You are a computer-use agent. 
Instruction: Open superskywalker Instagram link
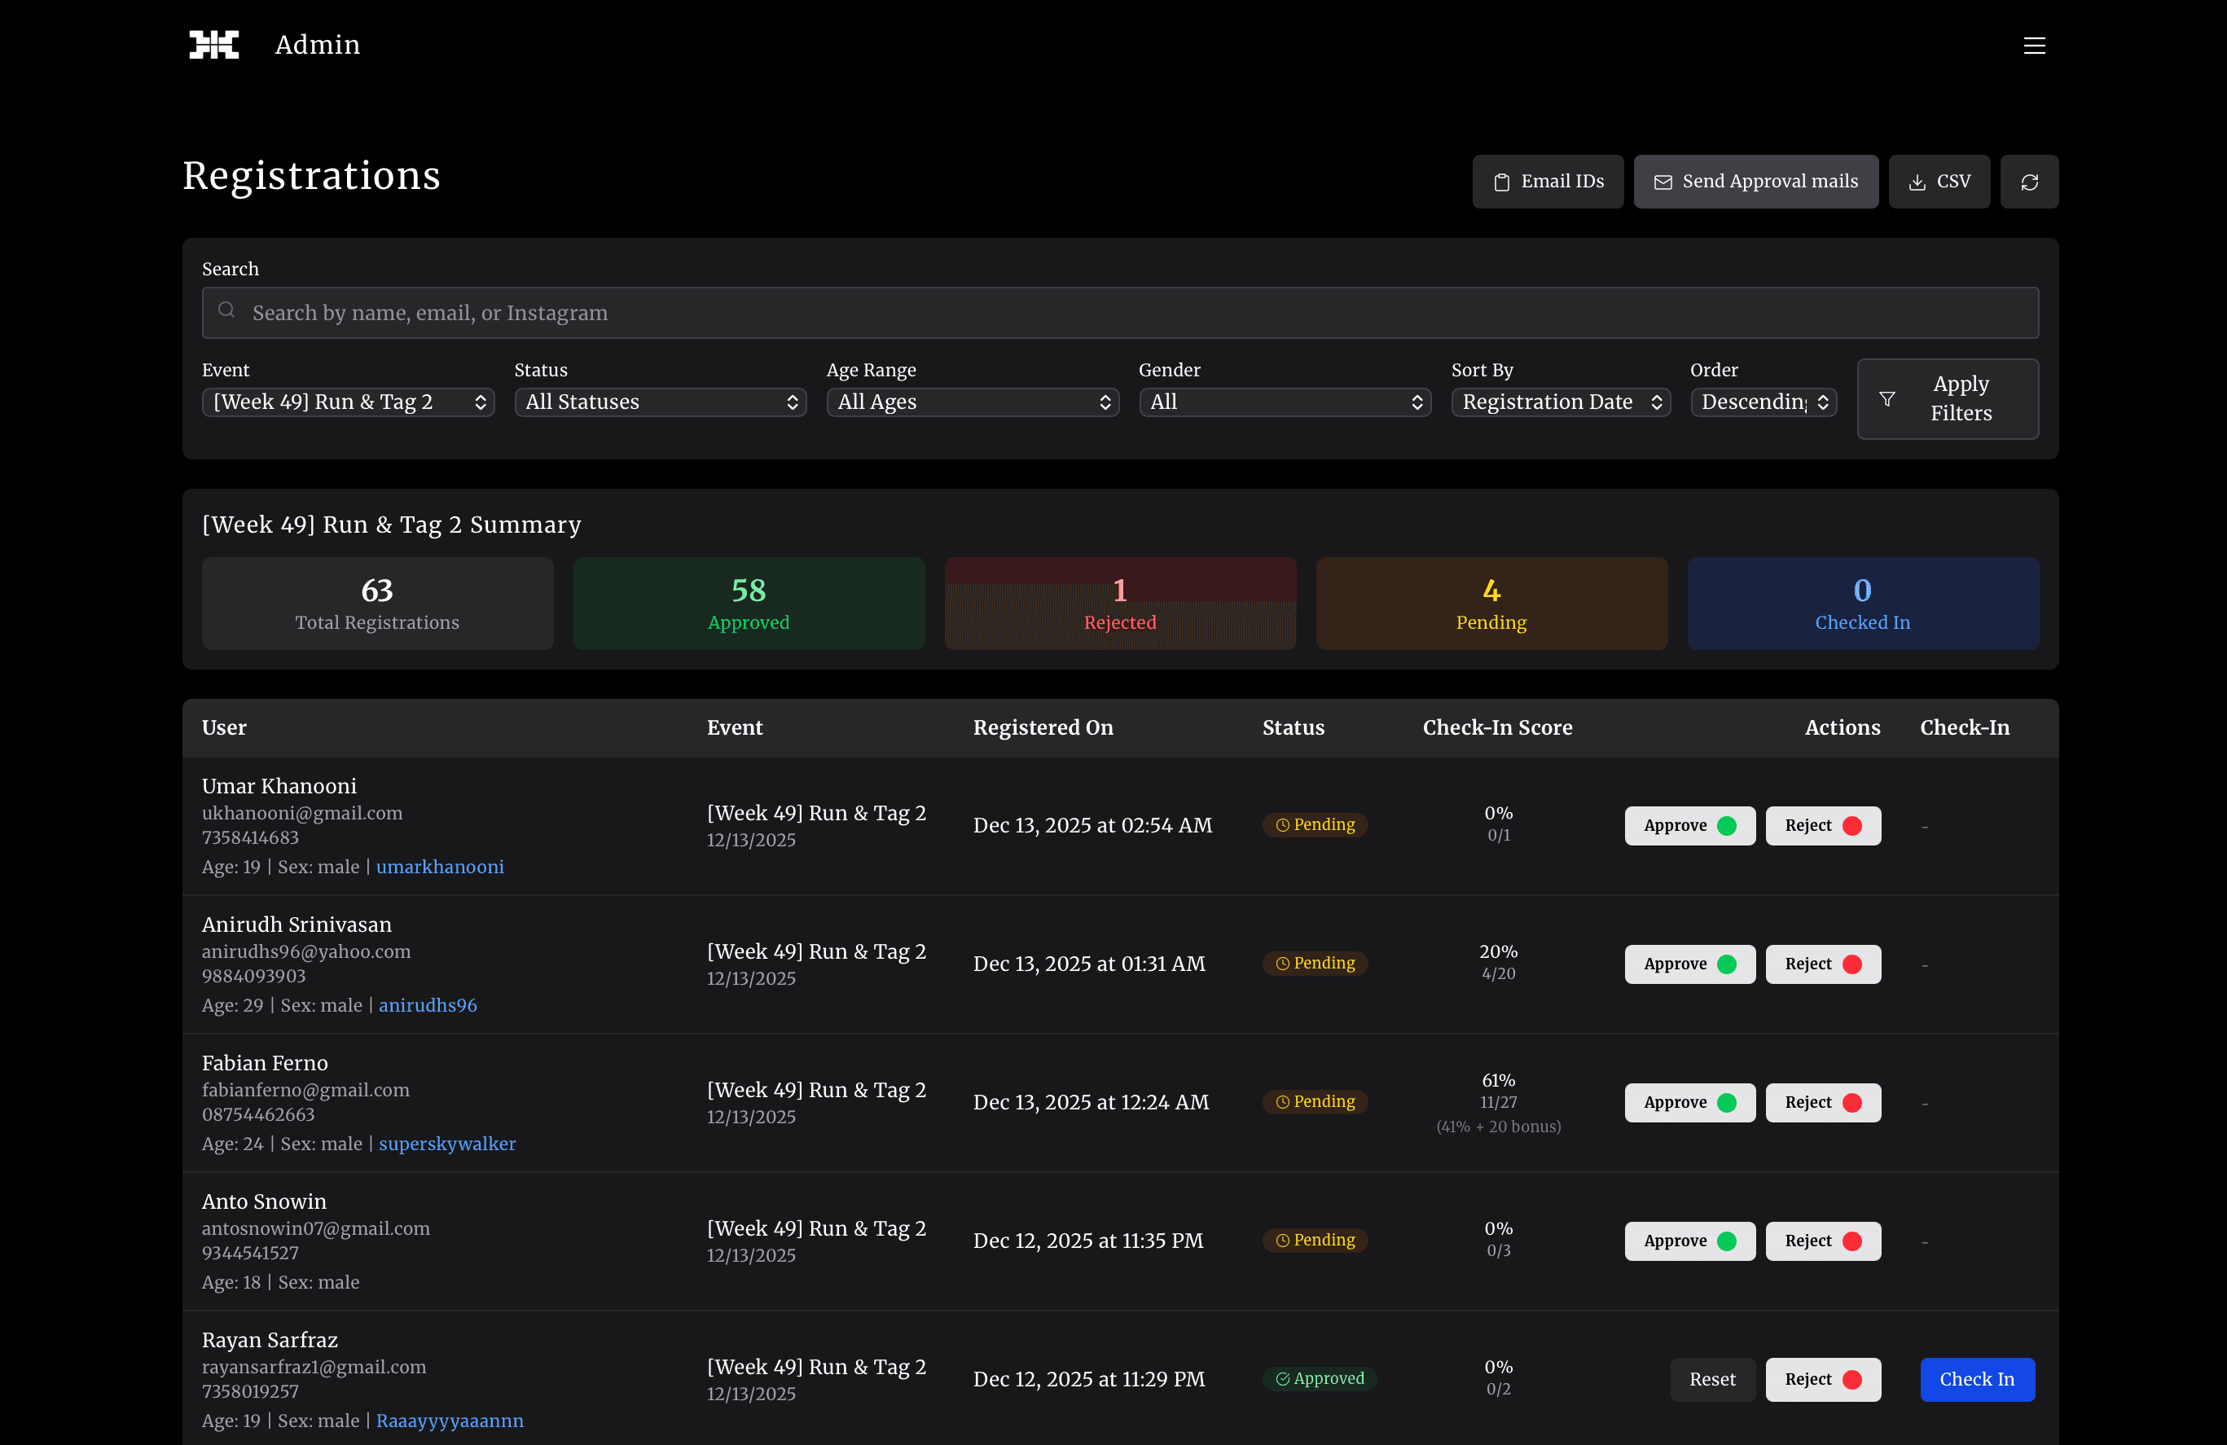click(447, 1144)
